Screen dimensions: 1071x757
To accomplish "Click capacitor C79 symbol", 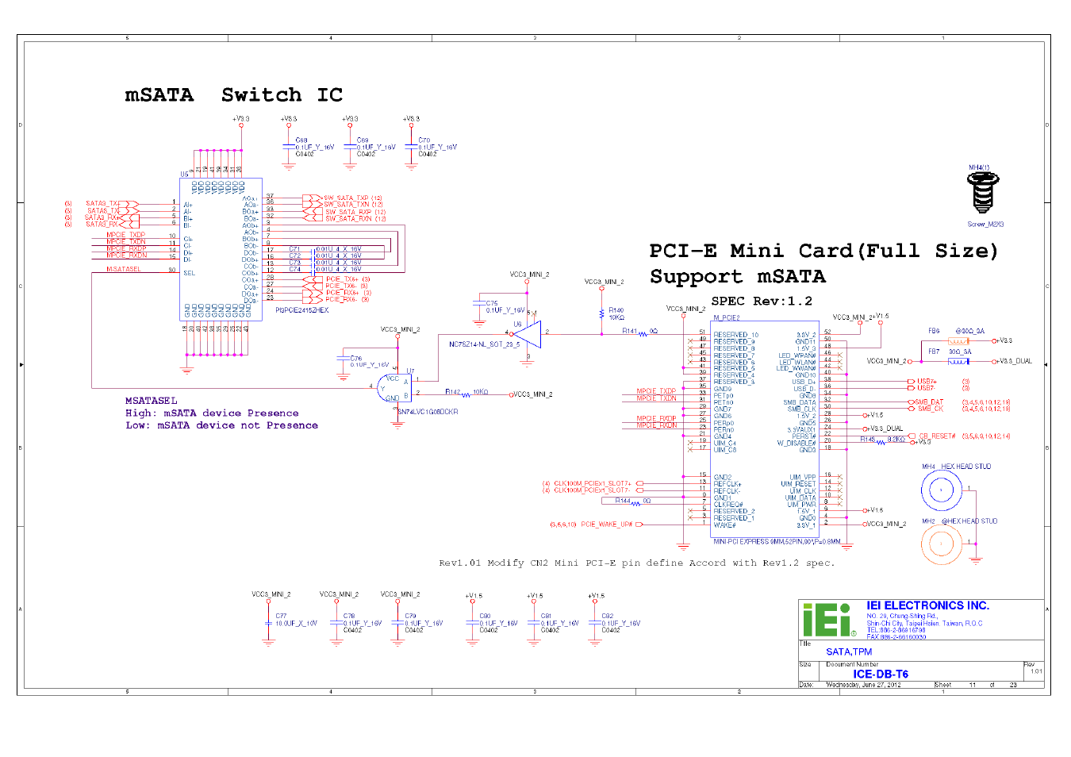I will [x=398, y=623].
